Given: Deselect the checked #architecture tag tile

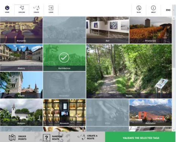Looking at the screenshot, I should click(x=64, y=58).
